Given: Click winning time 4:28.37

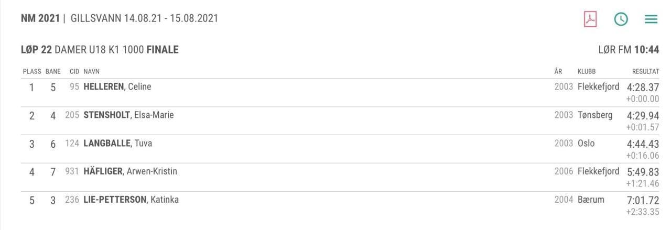Looking at the screenshot, I should [x=643, y=87].
